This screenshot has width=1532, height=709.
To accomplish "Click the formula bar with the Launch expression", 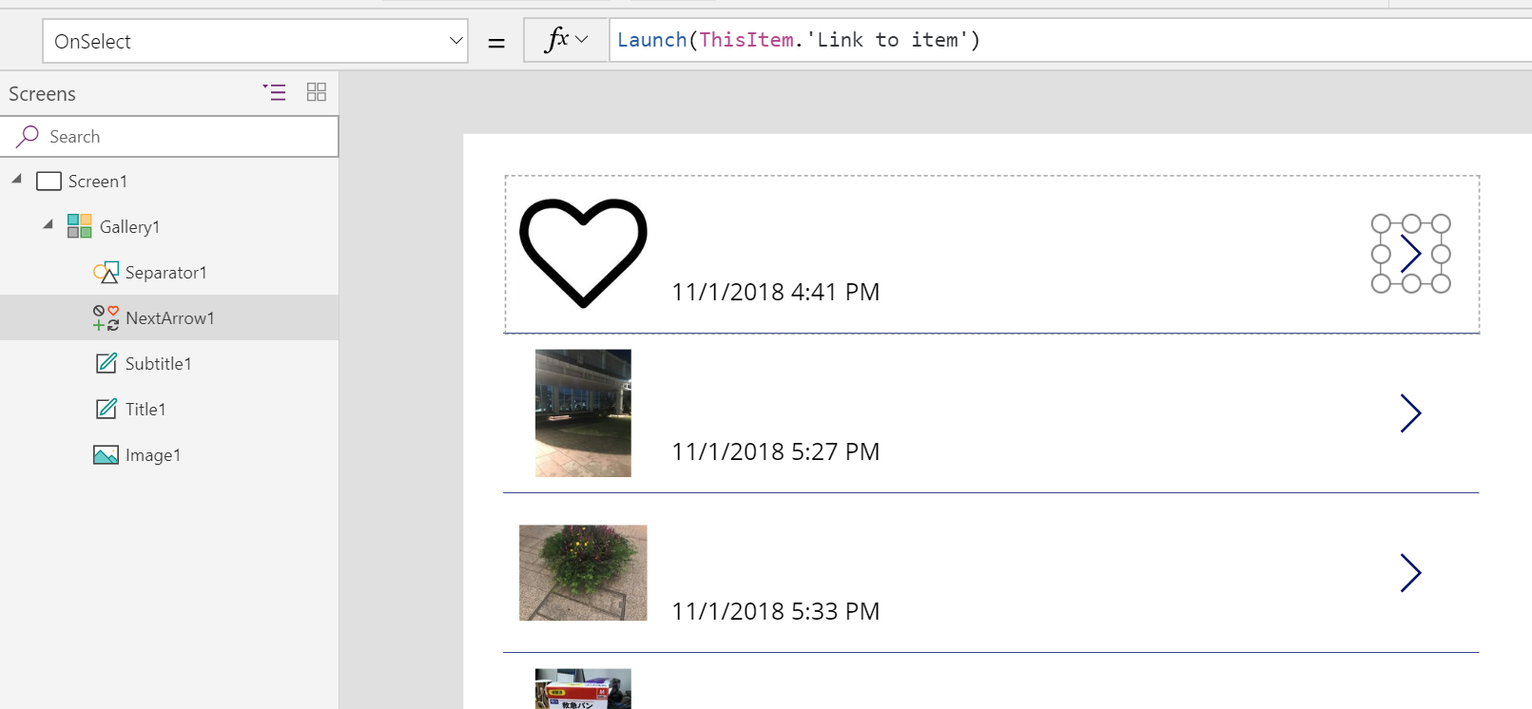I will point(1070,40).
